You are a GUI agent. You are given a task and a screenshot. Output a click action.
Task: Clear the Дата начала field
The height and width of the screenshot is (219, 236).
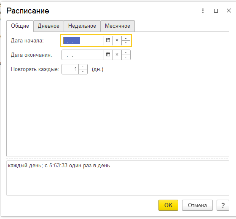(117, 40)
